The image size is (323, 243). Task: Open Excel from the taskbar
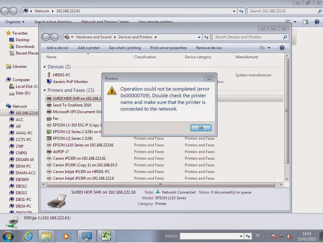[x=106, y=236]
